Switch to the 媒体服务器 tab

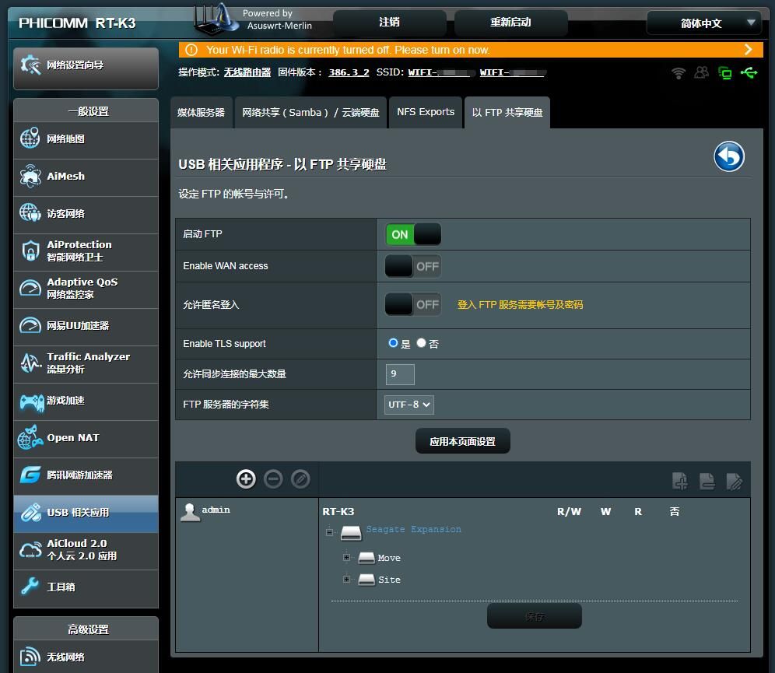(x=201, y=113)
